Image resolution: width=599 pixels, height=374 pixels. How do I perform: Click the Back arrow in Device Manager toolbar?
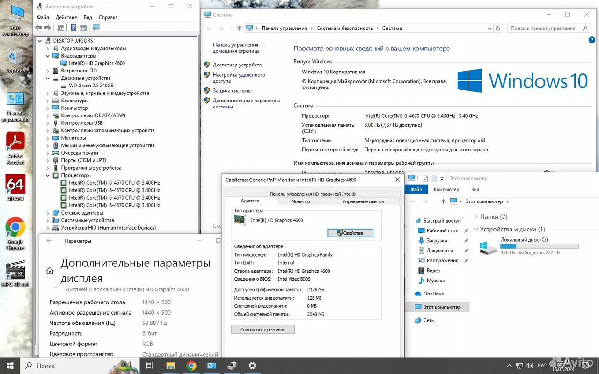[x=38, y=28]
